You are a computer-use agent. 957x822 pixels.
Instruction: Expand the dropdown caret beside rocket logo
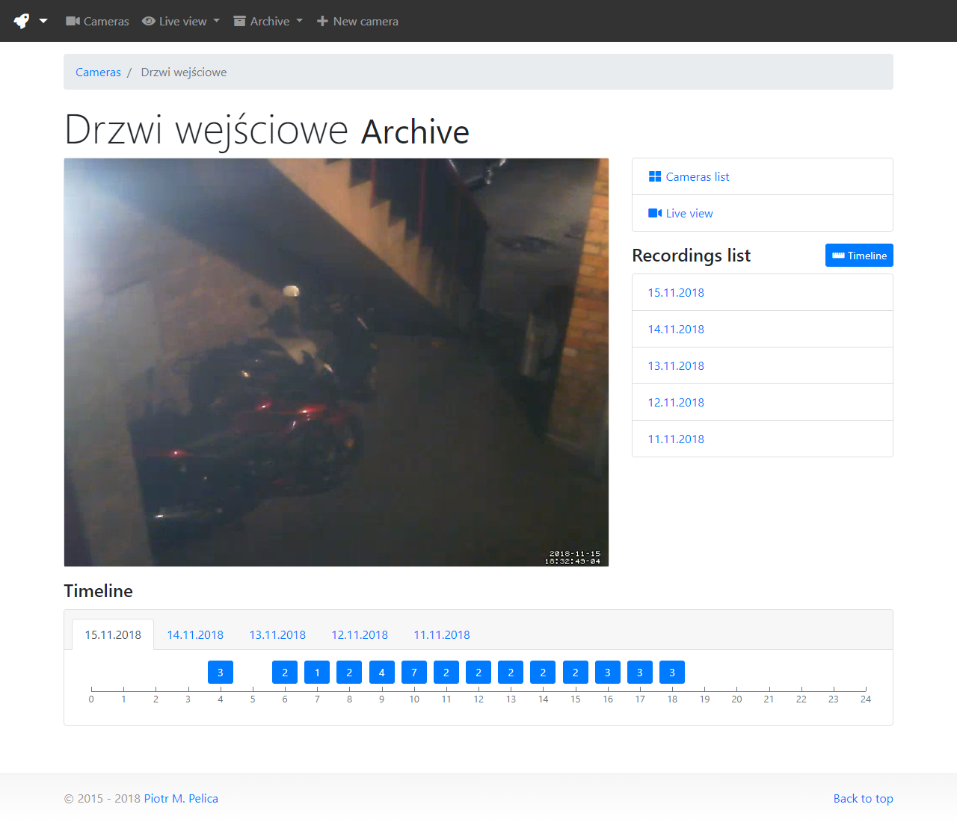tap(43, 21)
